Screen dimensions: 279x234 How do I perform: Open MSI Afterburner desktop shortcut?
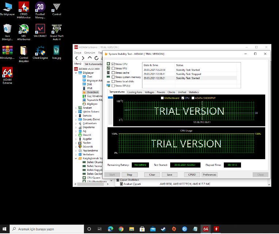click(x=24, y=29)
